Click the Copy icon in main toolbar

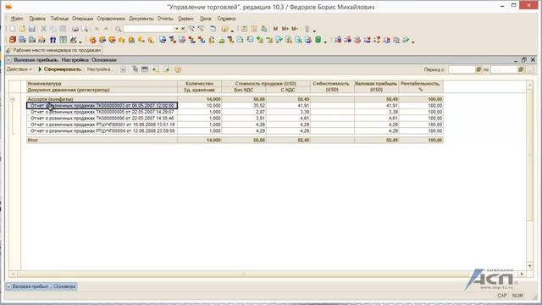click(x=53, y=29)
